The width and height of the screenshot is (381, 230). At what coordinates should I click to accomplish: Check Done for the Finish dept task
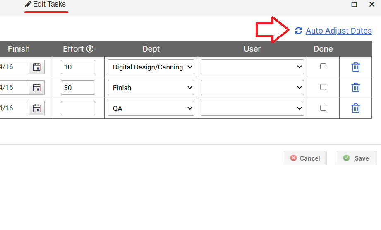click(323, 87)
